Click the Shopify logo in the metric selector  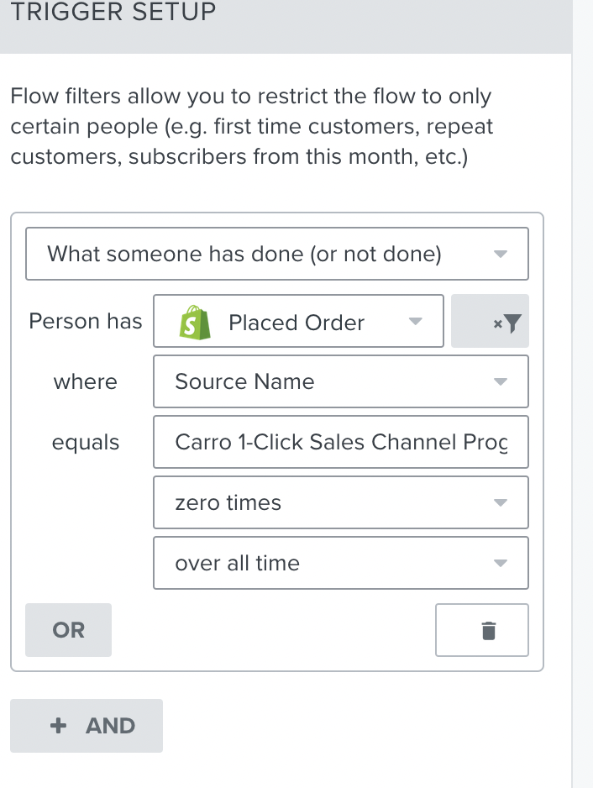[x=195, y=323]
